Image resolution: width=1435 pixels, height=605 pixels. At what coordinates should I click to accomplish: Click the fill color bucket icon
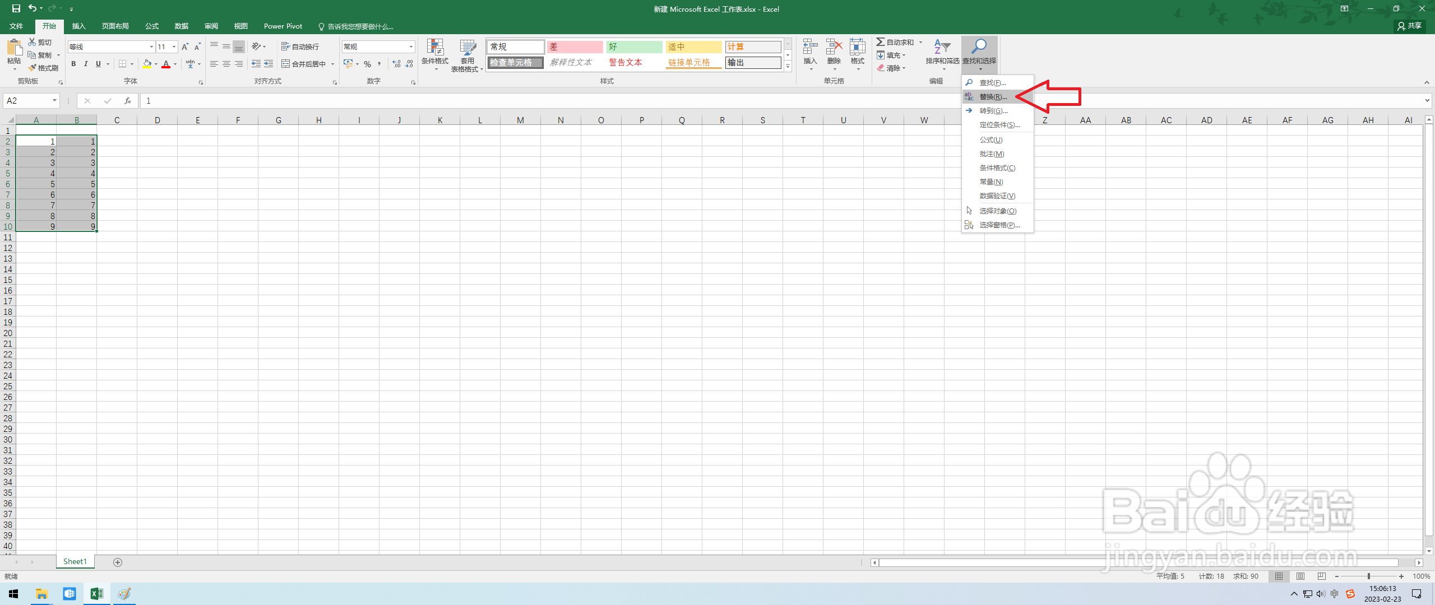click(x=147, y=64)
